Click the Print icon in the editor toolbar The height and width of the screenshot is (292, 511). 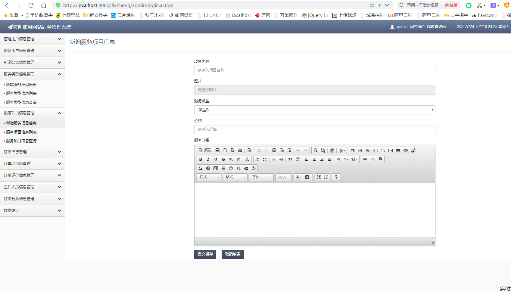tap(240, 150)
